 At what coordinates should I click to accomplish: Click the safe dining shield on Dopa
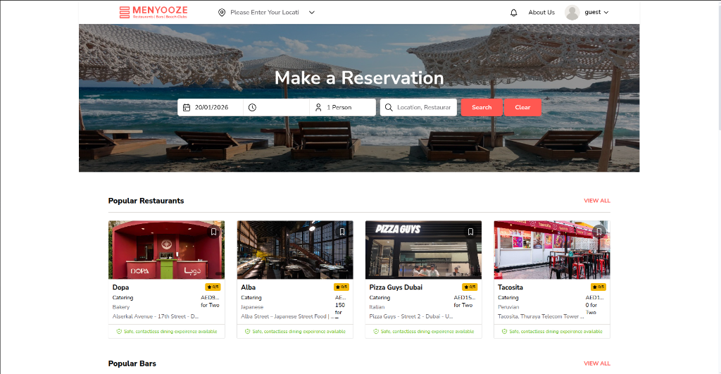pyautogui.click(x=119, y=331)
